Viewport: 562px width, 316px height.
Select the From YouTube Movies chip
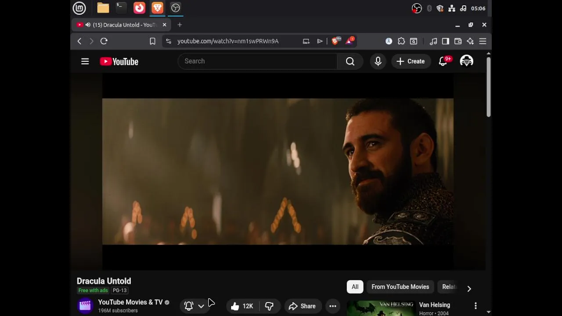tap(400, 287)
